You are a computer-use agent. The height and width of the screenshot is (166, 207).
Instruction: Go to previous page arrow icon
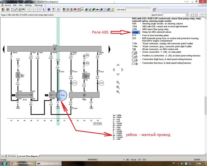point(32,10)
